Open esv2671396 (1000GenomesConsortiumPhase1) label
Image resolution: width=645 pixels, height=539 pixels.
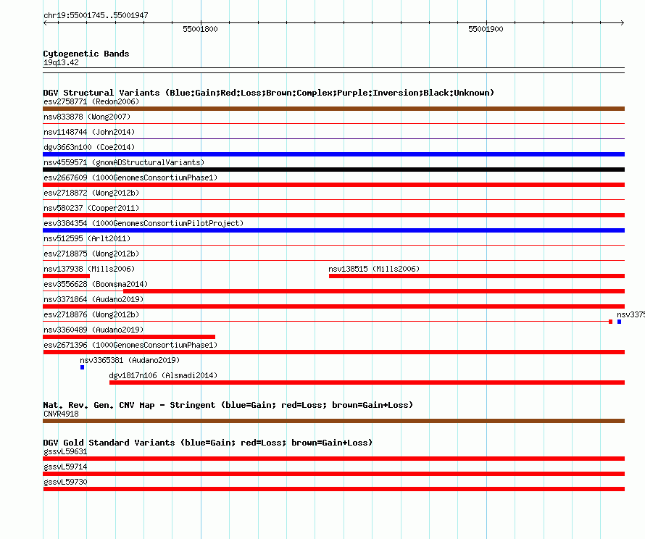[x=130, y=345]
